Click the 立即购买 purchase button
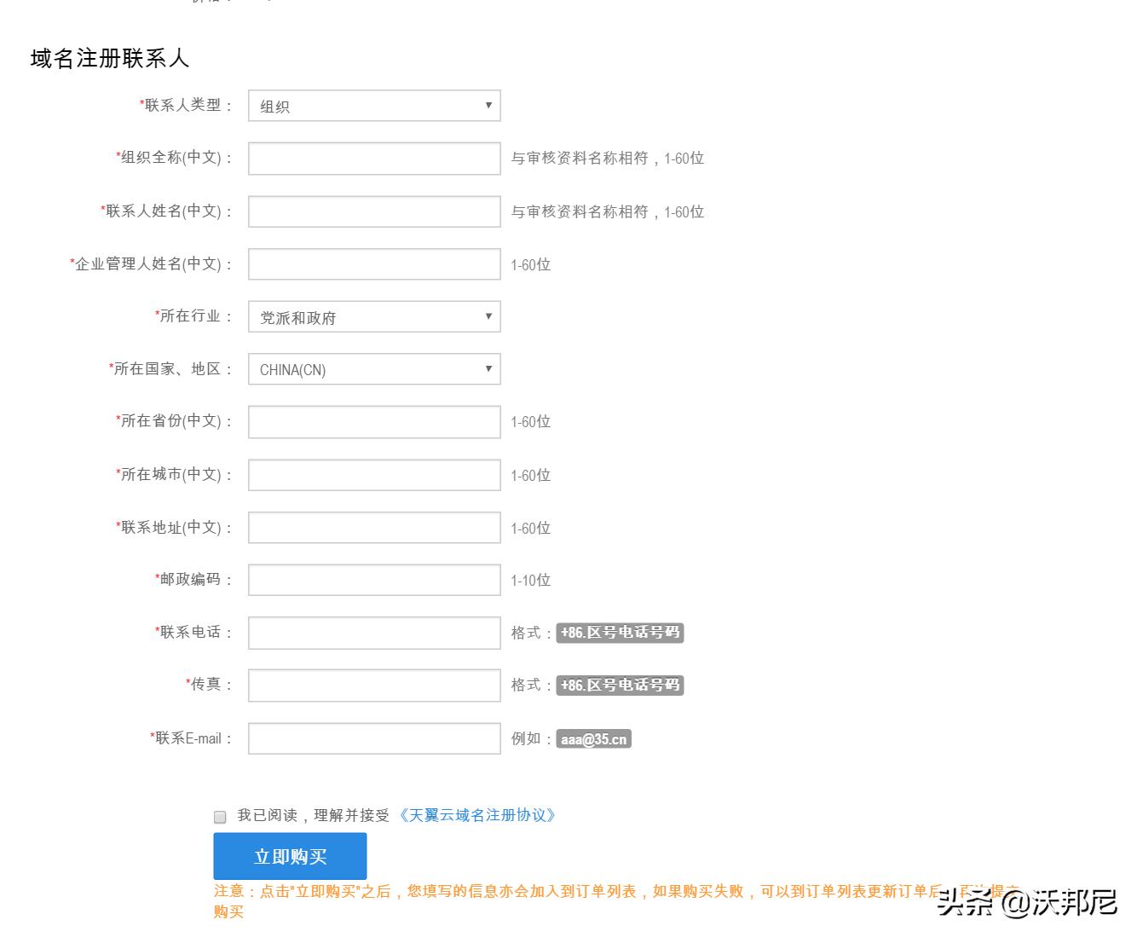This screenshot has height=943, width=1143. tap(290, 856)
